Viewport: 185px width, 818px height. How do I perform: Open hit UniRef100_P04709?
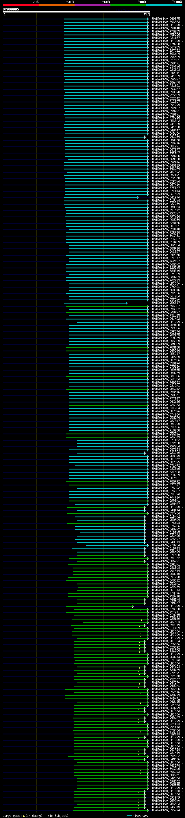tap(166, 105)
